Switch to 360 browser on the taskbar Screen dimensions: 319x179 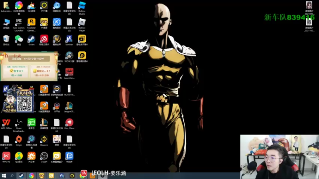[32, 176]
